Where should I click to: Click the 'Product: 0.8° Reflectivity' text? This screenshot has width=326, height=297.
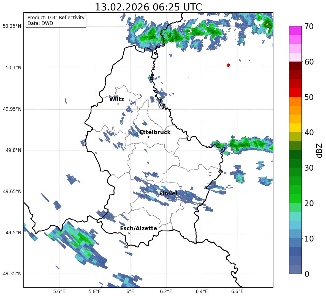56,18
